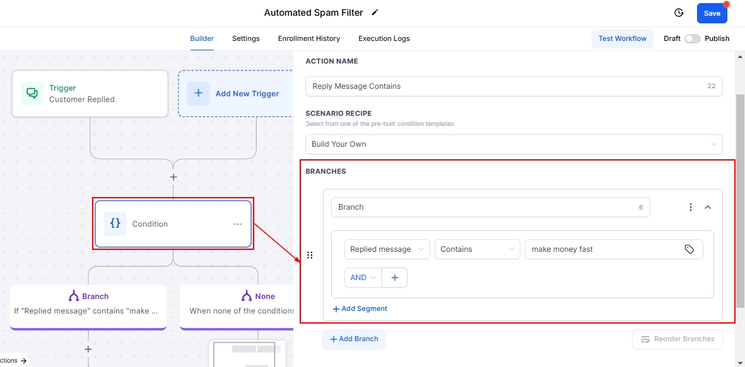The width and height of the screenshot is (745, 367).
Task: Click the pencil icon to rename workflow
Action: (x=375, y=13)
